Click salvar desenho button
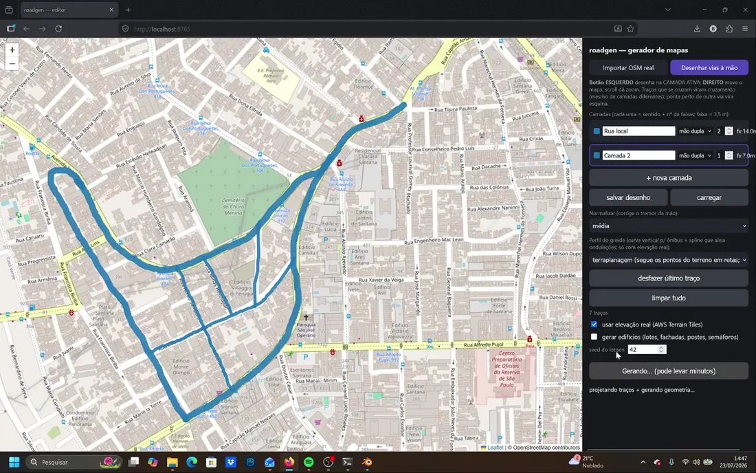The image size is (756, 473). click(628, 198)
